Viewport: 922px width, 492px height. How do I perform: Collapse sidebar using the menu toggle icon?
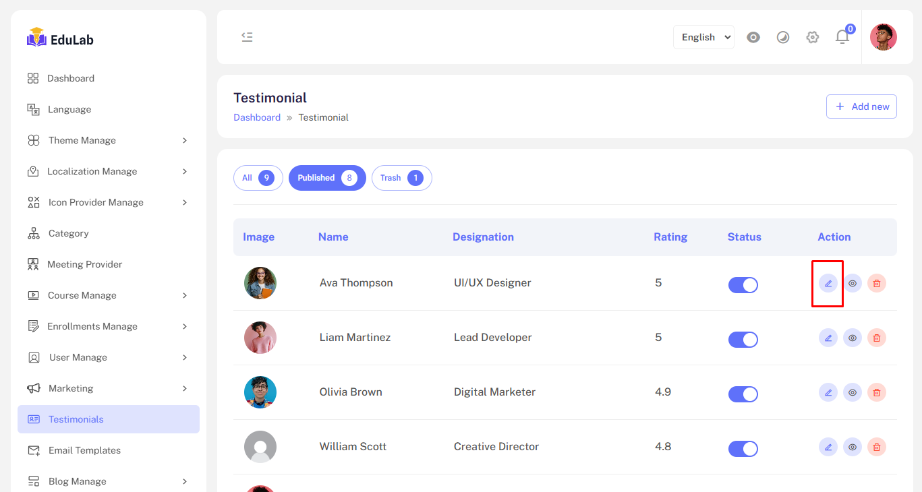pos(247,37)
